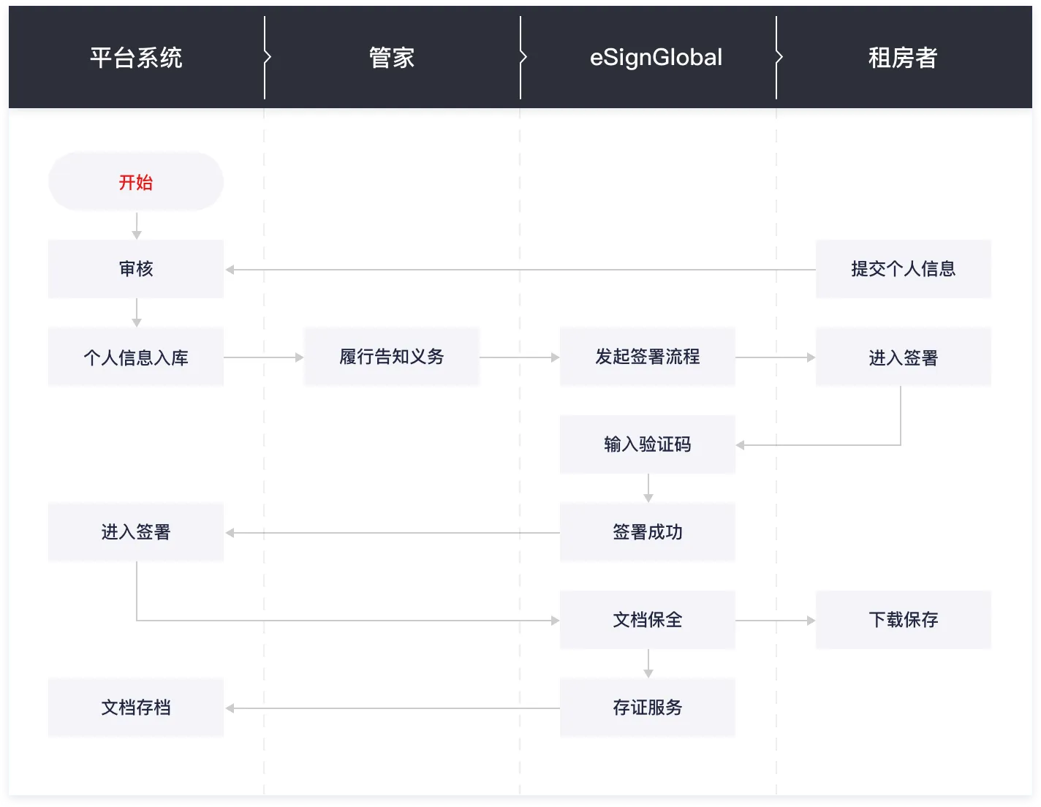Select 提交个人信息 in the 租房者 column
Viewport: 1041px width, 807px height.
[x=903, y=269]
